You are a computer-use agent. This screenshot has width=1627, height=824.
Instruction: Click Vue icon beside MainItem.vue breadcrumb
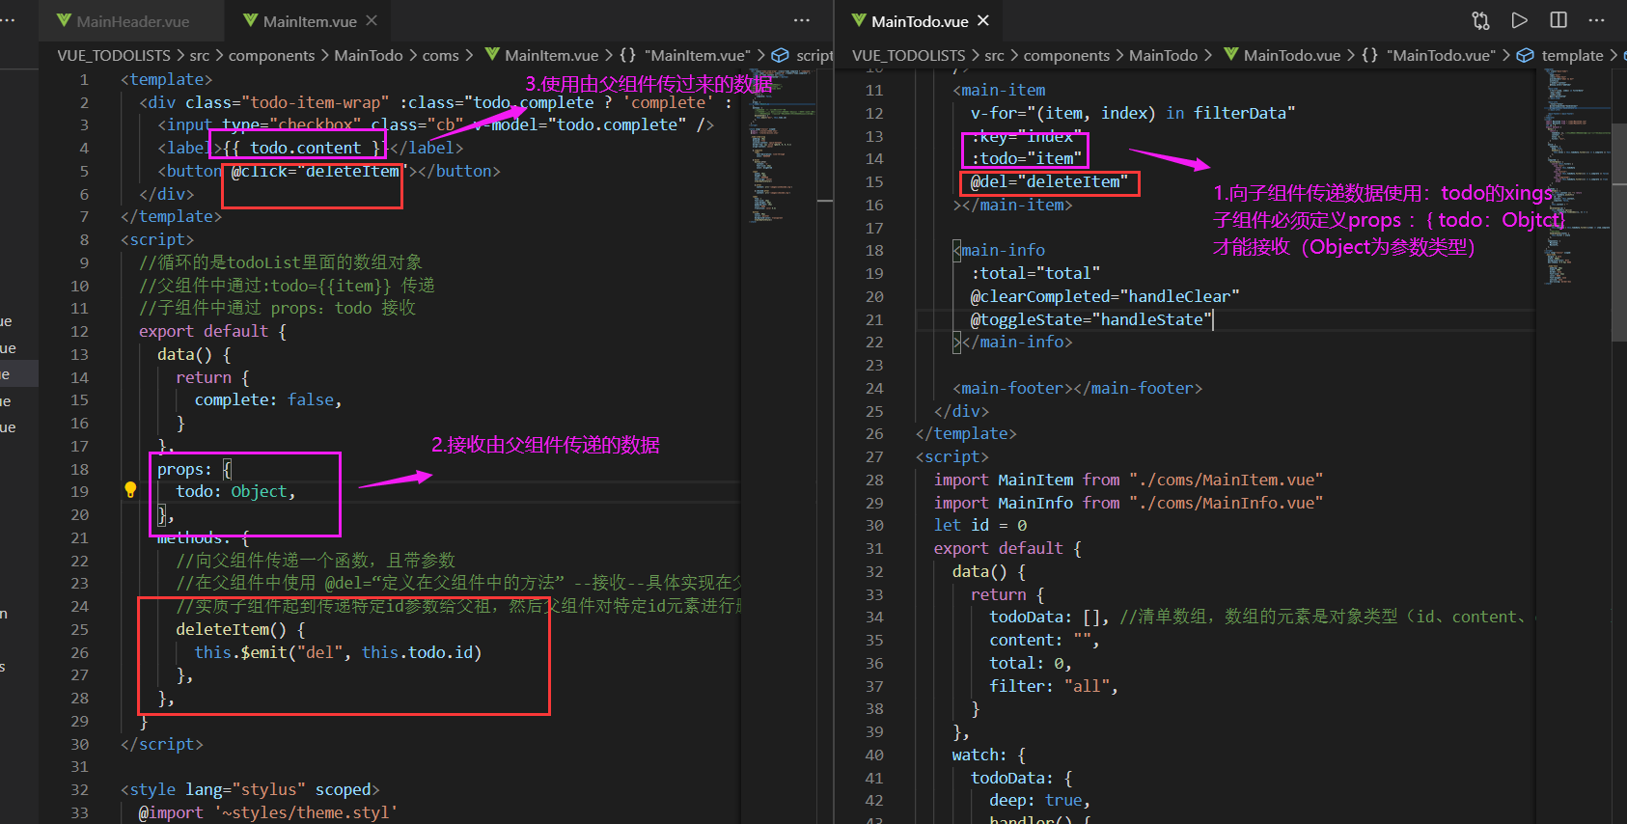492,55
